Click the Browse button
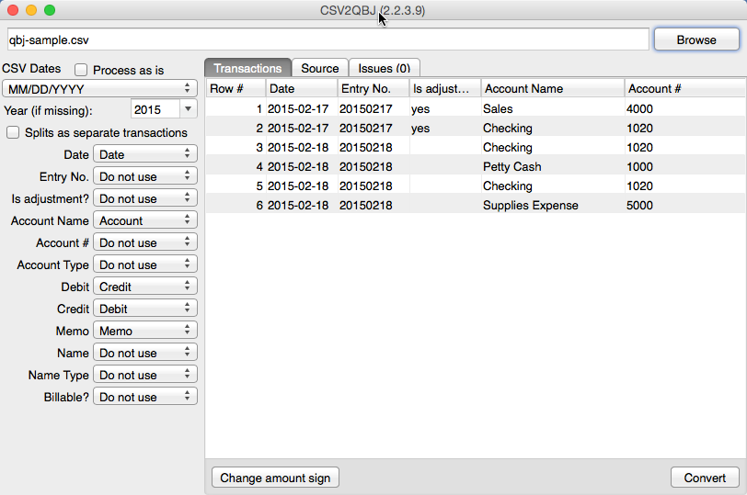This screenshot has width=747, height=495. coord(696,39)
